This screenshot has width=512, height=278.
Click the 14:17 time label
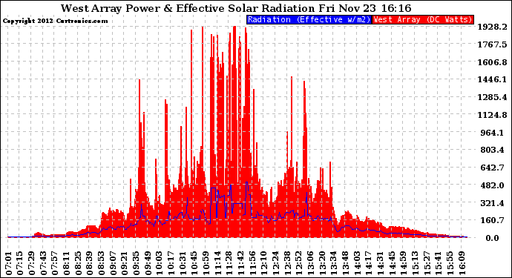tap(369, 263)
